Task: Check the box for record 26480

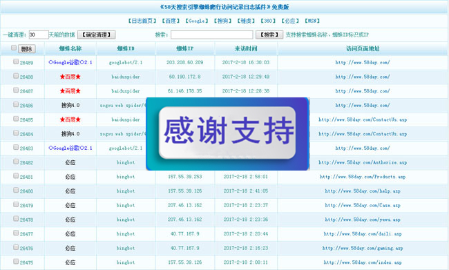Action: tap(16, 190)
